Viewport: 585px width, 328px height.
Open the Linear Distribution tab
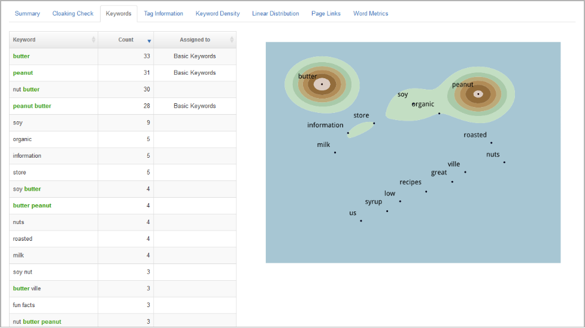(275, 13)
